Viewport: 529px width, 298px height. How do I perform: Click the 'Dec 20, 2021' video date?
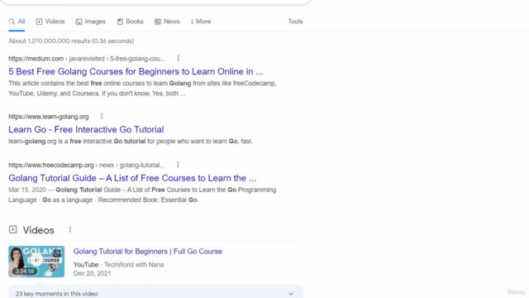tap(92, 273)
